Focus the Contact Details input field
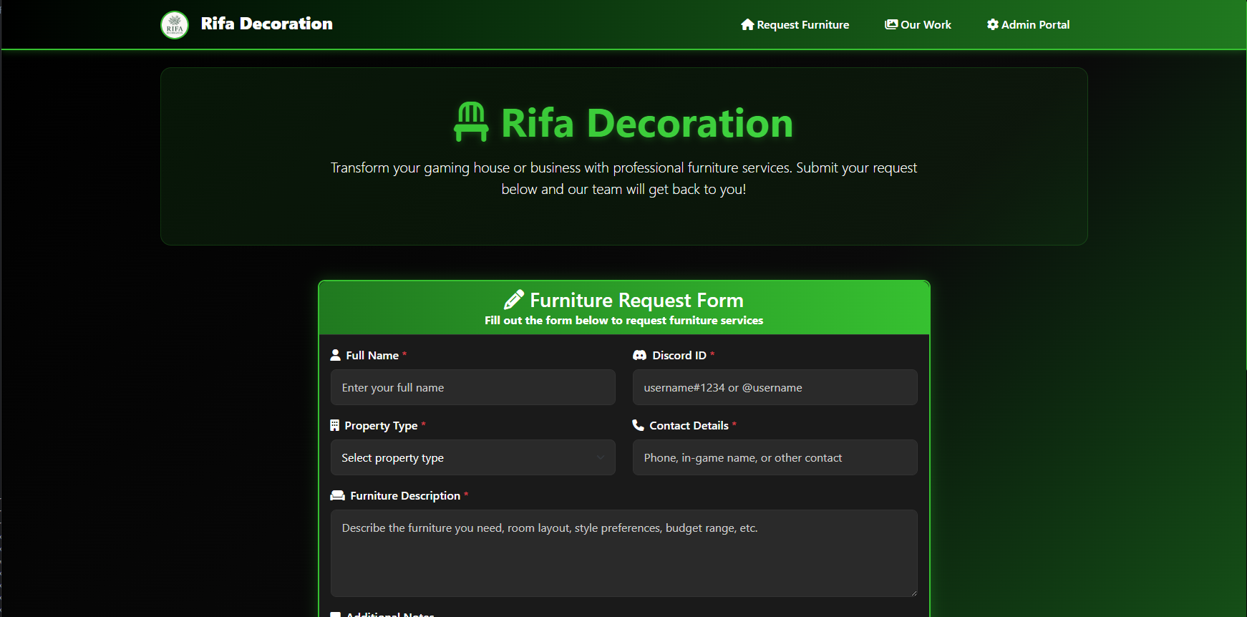This screenshot has height=617, width=1247. (x=775, y=457)
